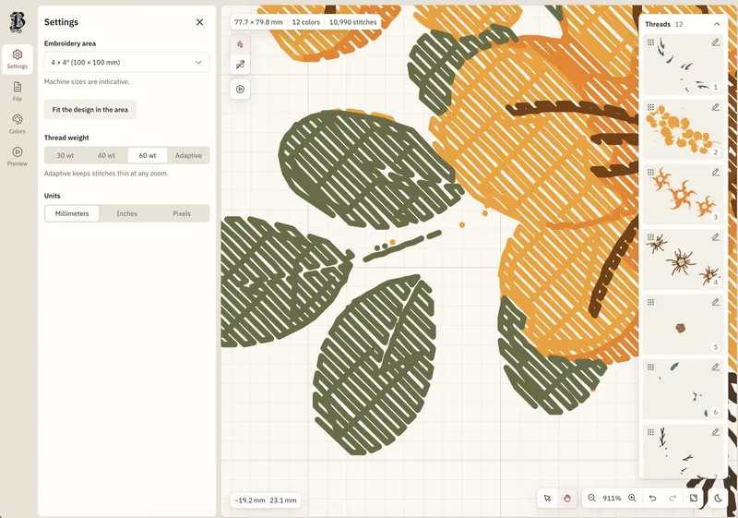Grab the drag handle of thread 3

(651, 173)
